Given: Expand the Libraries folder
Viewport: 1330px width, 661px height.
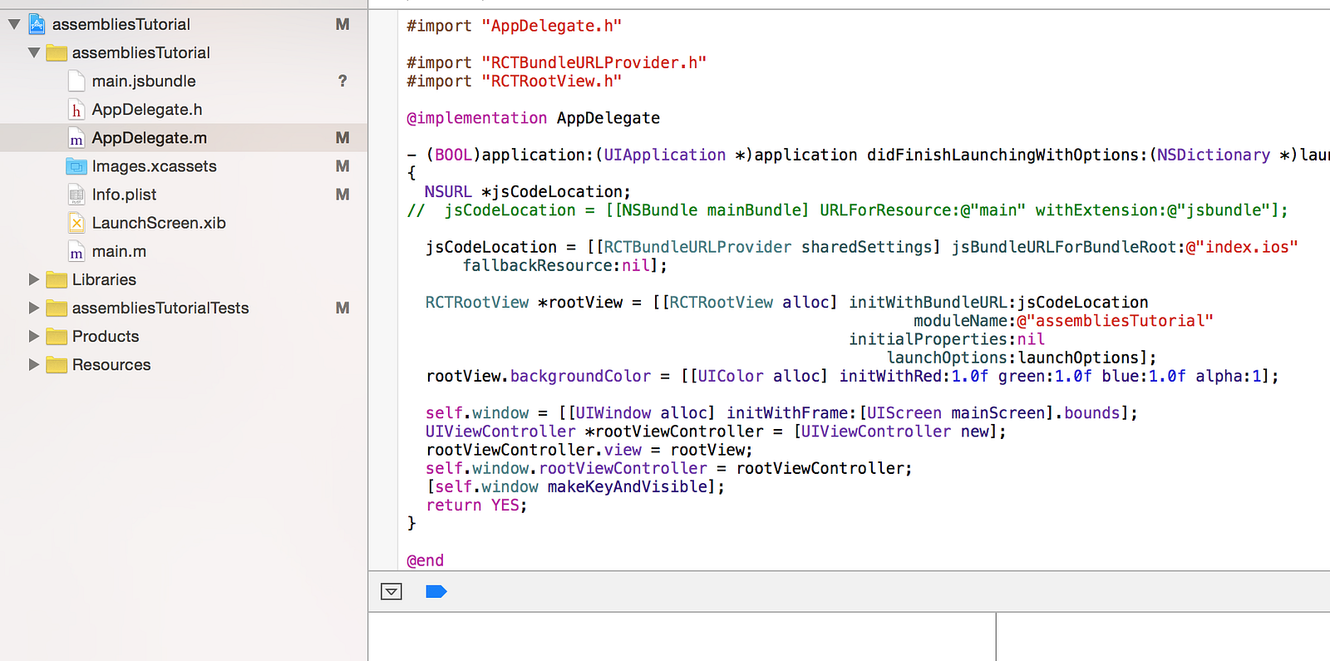Looking at the screenshot, I should 34,279.
